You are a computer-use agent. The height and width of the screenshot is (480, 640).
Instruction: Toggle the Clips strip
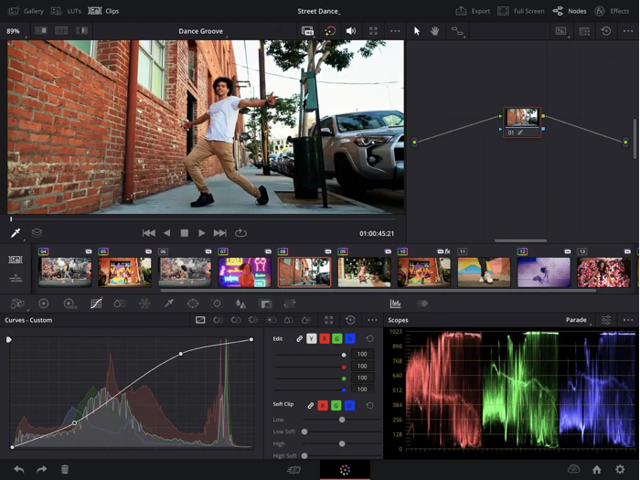click(103, 11)
